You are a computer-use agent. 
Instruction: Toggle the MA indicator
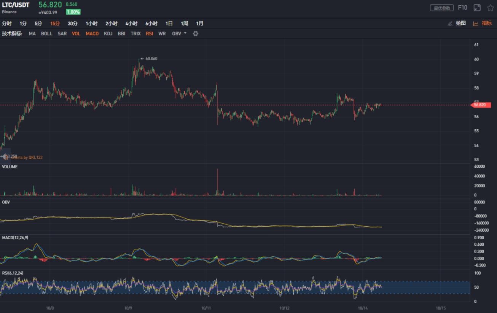(x=32, y=33)
